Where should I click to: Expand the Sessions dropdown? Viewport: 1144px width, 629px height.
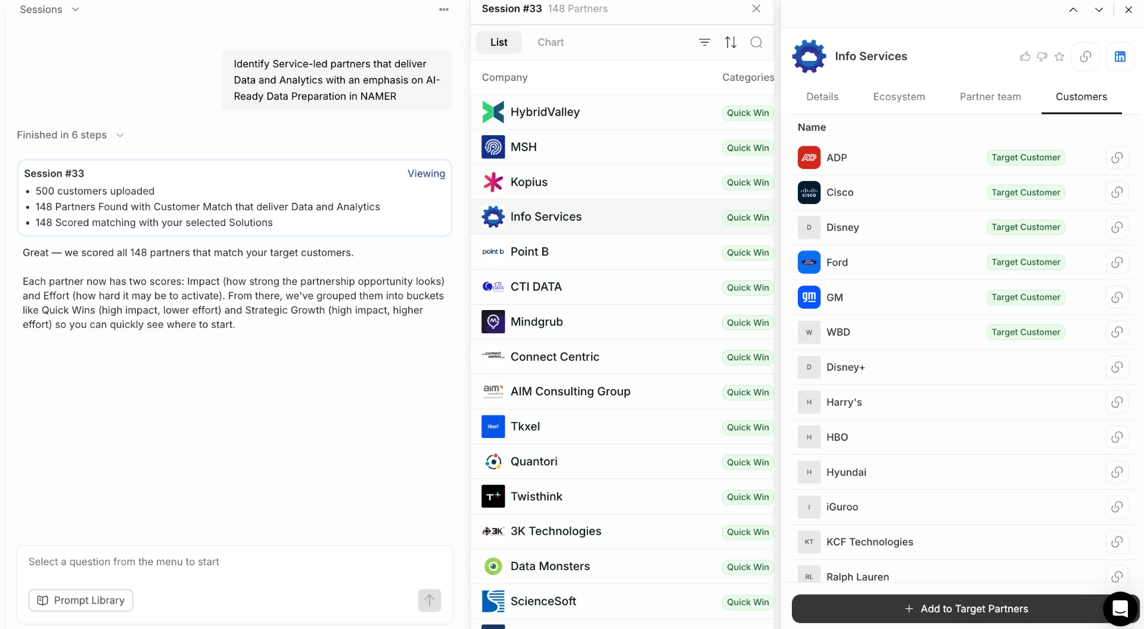point(49,10)
